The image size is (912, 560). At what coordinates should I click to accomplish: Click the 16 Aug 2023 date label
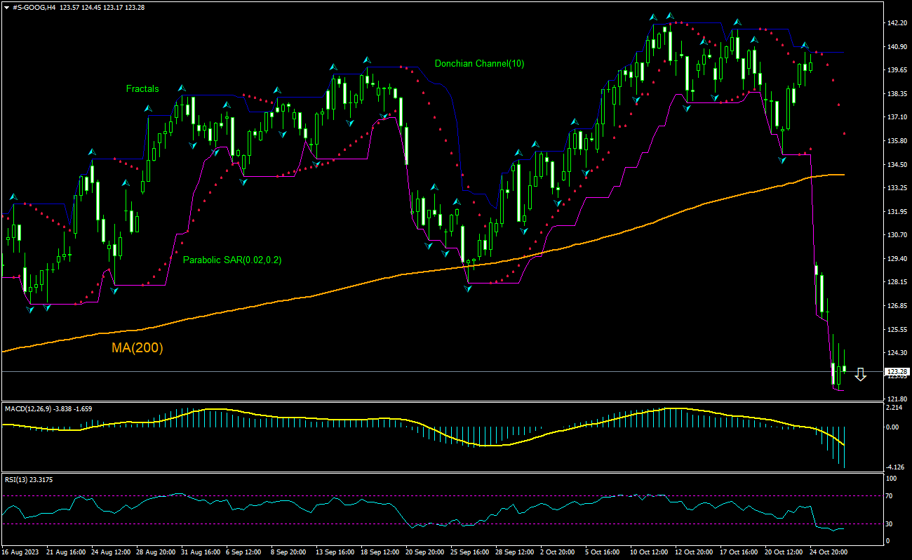click(19, 552)
